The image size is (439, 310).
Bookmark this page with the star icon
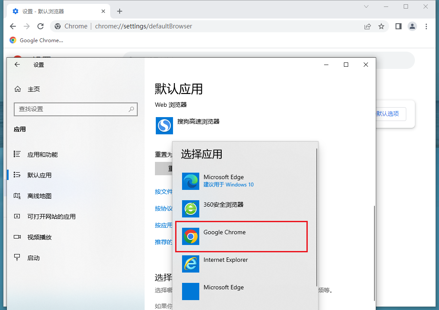pyautogui.click(x=381, y=26)
